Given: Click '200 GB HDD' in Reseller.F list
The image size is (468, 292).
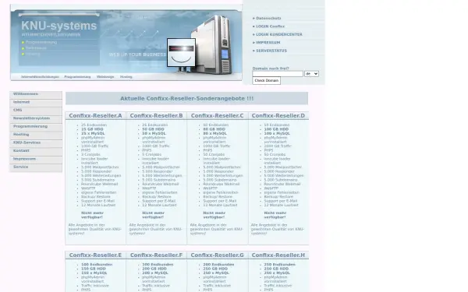Looking at the screenshot, I should click(154, 269).
